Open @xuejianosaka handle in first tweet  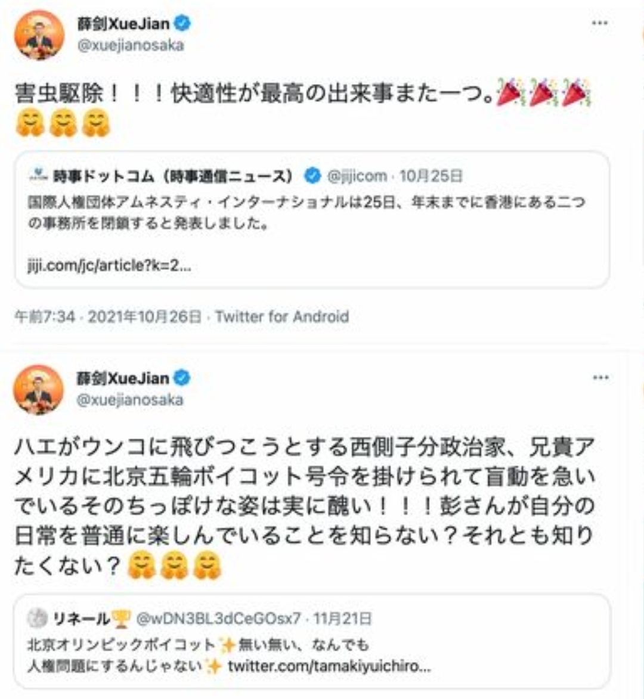(x=131, y=45)
